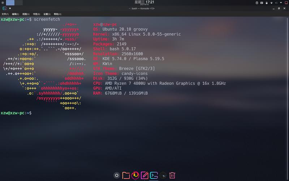Open the 视图(V) menu

[x=26, y=14]
